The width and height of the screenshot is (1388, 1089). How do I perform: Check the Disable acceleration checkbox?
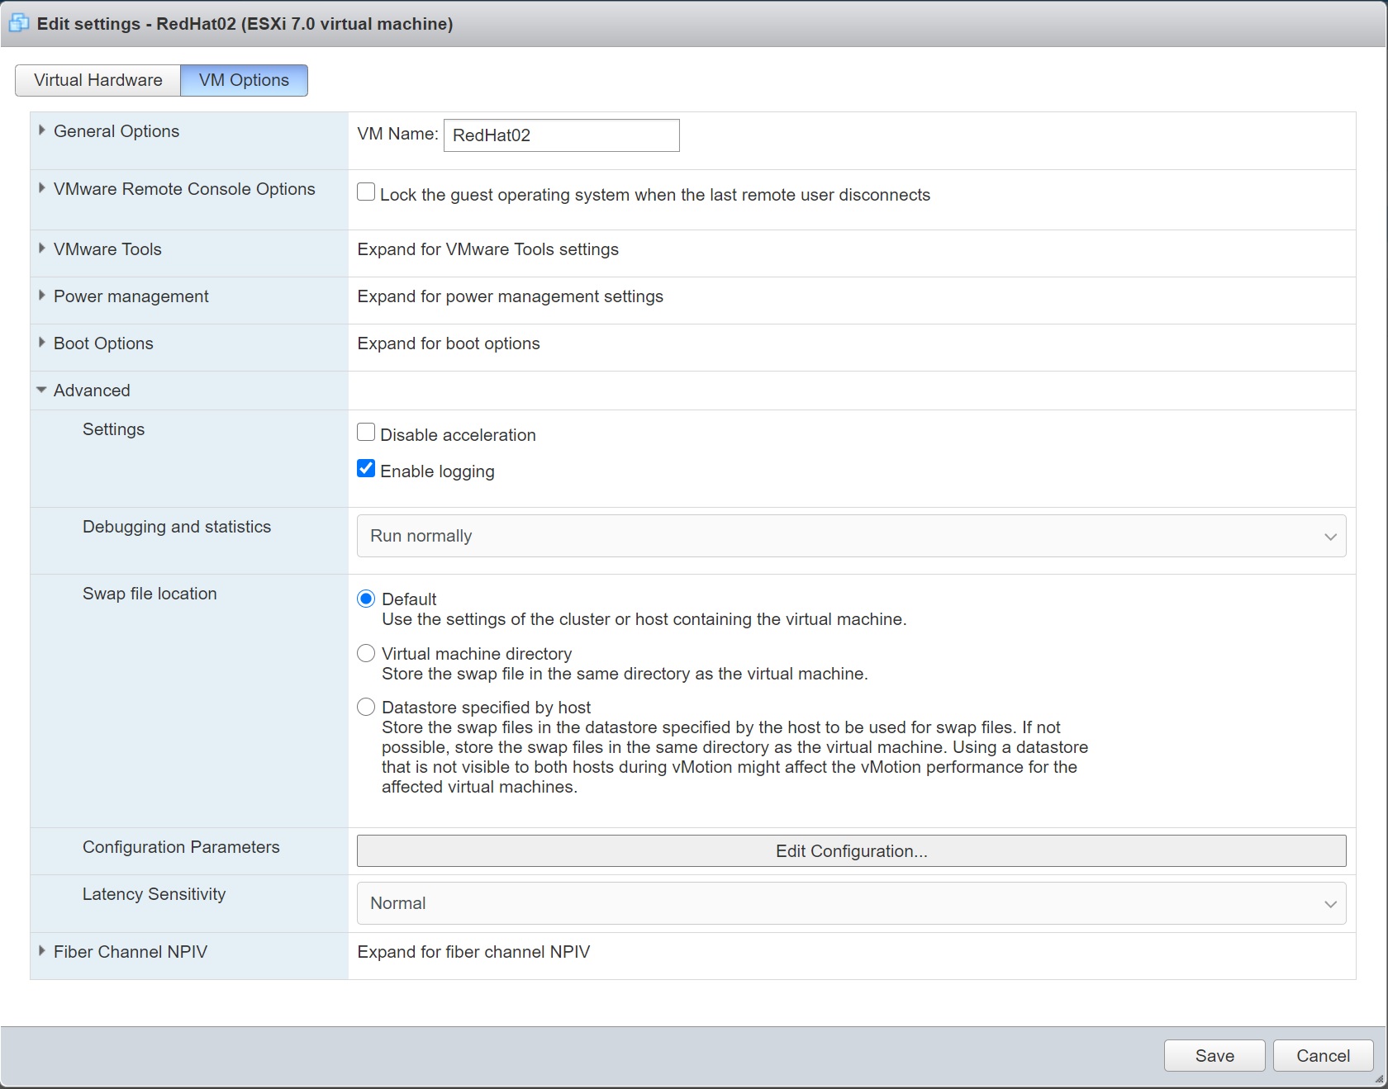(366, 433)
